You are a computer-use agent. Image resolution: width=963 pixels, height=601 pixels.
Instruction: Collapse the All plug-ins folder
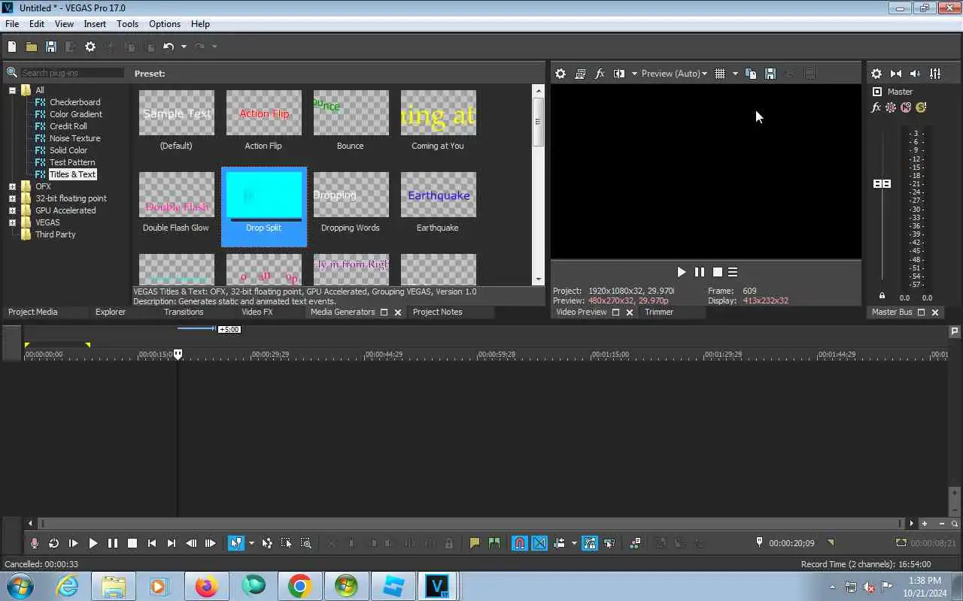point(12,90)
